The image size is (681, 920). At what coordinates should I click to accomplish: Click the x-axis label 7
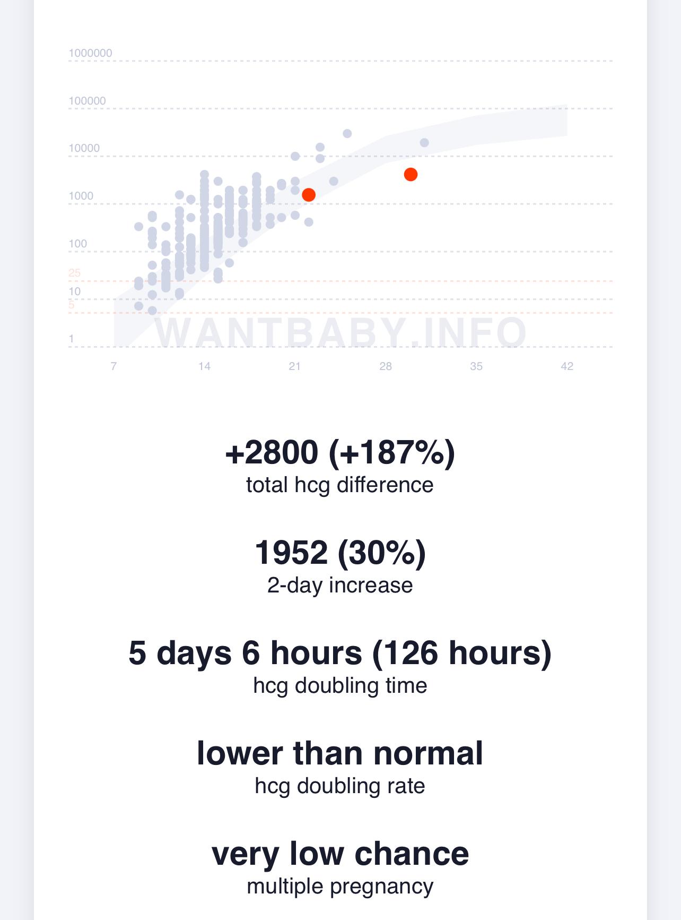[113, 366]
